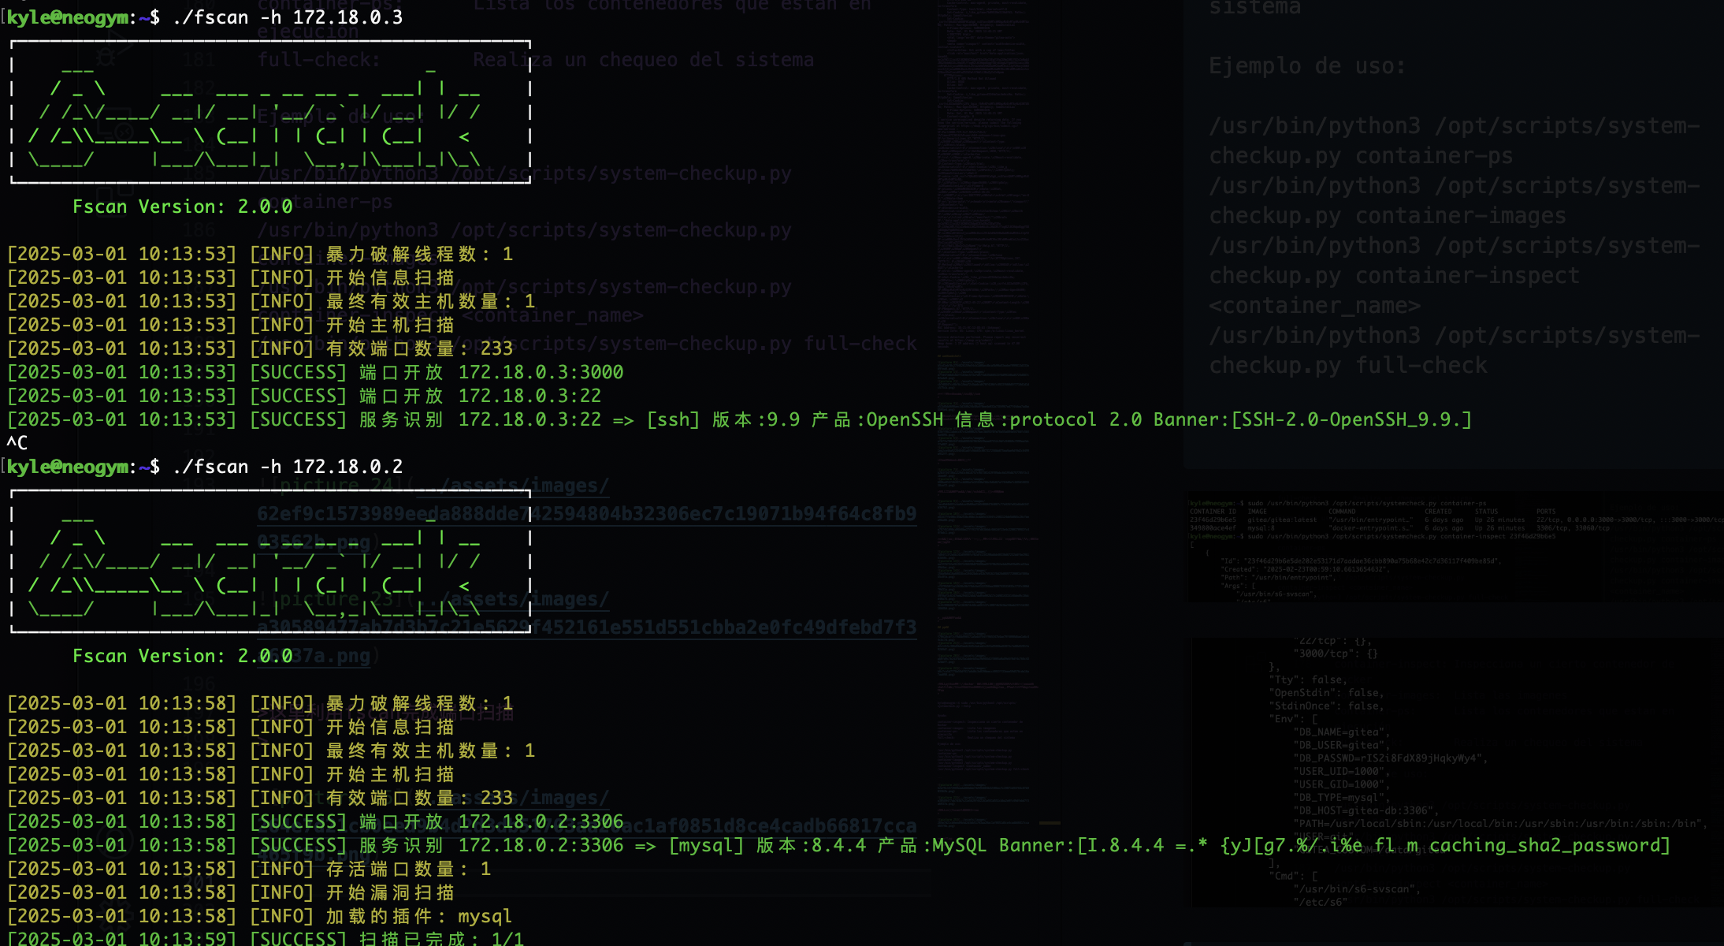
Task: Click the first 'kyle@neogym' prompt text
Action: (x=68, y=17)
